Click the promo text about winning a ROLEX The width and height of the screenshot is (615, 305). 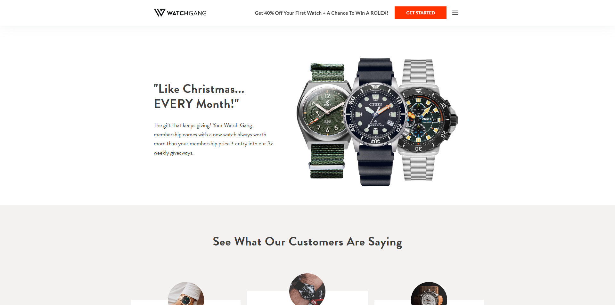pyautogui.click(x=321, y=13)
